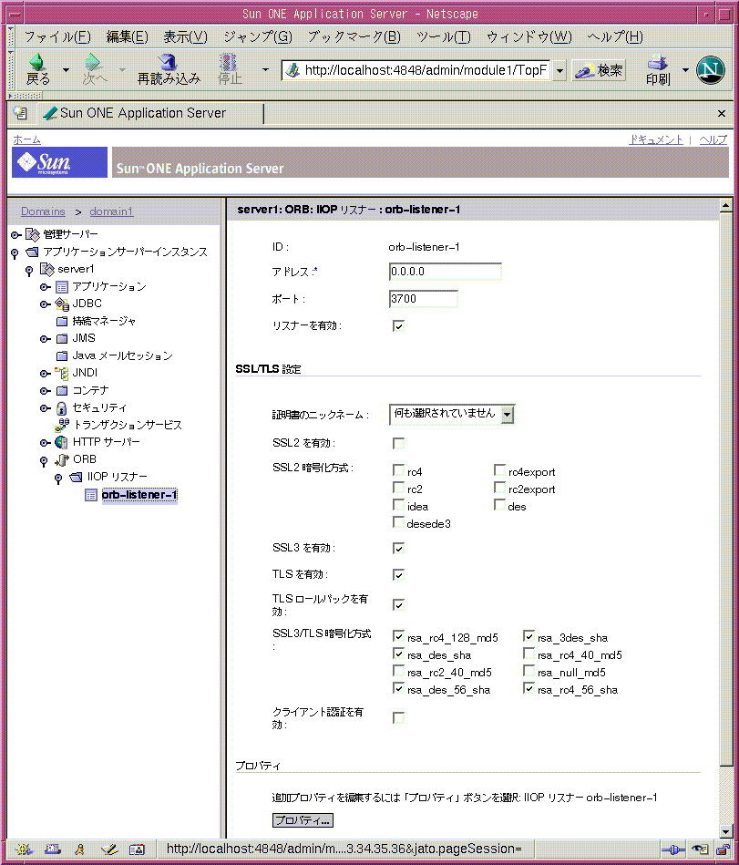Collapse the アプリケーションサーバーインスタンス node
The width and height of the screenshot is (739, 865).
point(15,253)
